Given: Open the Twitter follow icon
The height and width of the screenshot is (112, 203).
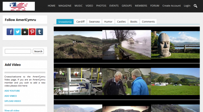Looking at the screenshot, I should pyautogui.click(x=18, y=32).
